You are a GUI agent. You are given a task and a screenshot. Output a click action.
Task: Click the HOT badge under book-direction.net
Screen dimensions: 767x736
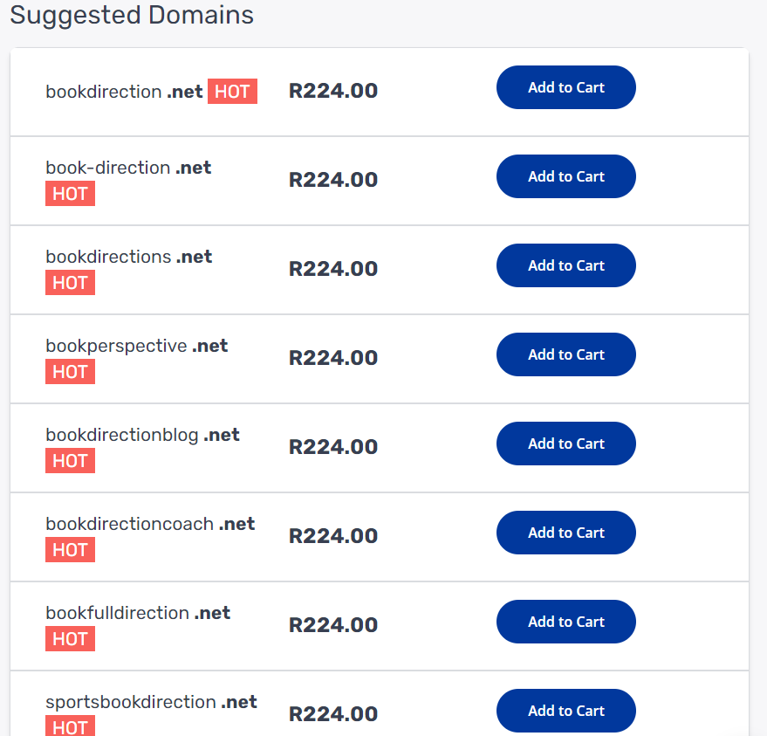[x=70, y=194]
